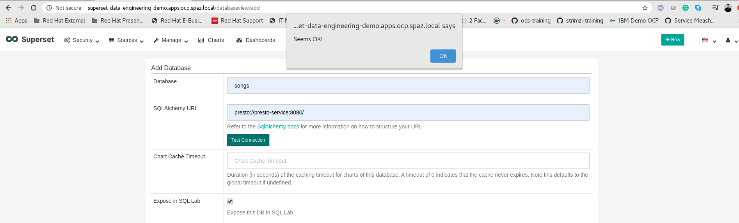Open the browser profile avatar
The width and height of the screenshot is (739, 223).
[728, 8]
